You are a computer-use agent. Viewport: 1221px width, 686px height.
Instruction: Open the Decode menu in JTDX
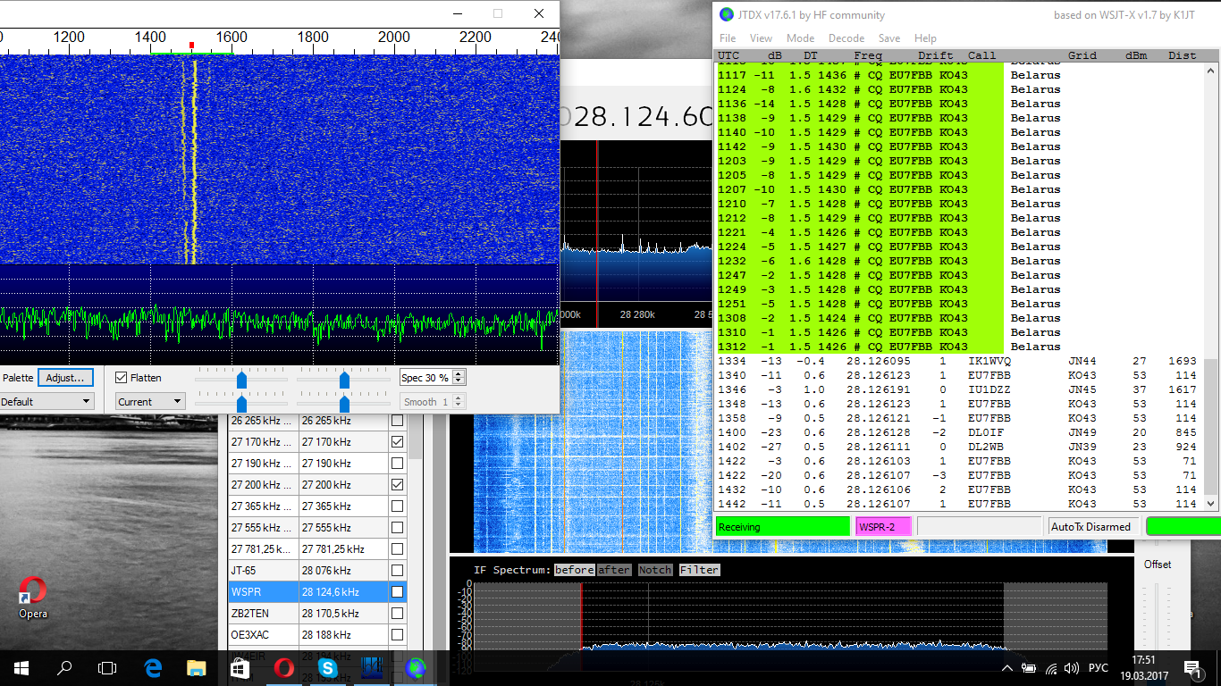[846, 38]
